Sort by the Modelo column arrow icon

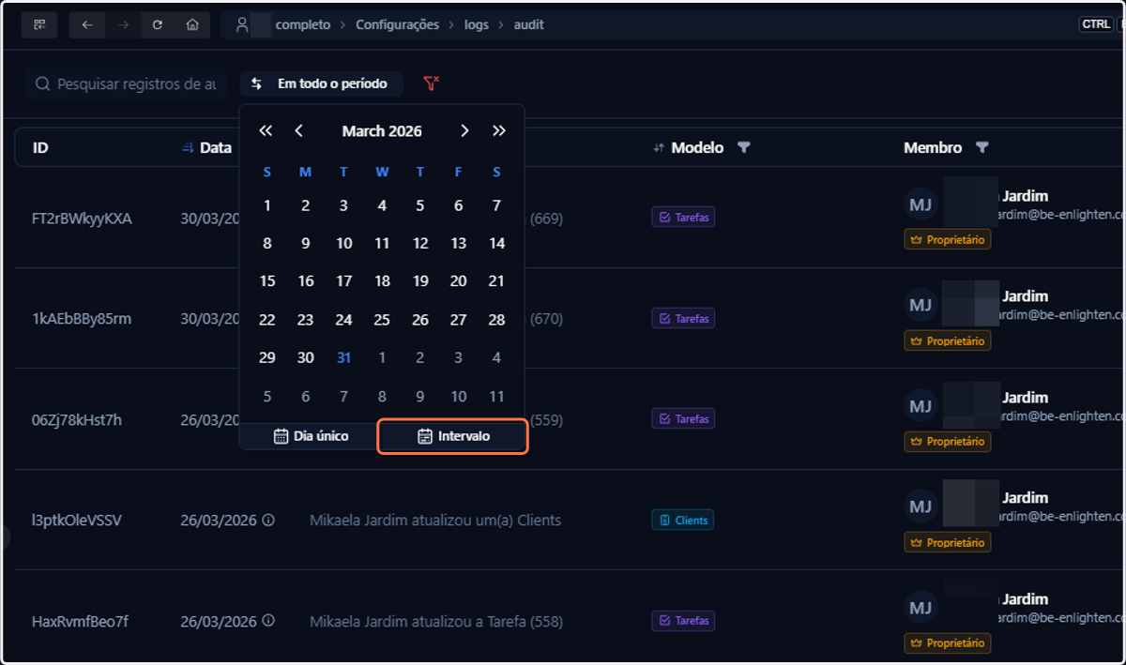coord(659,147)
